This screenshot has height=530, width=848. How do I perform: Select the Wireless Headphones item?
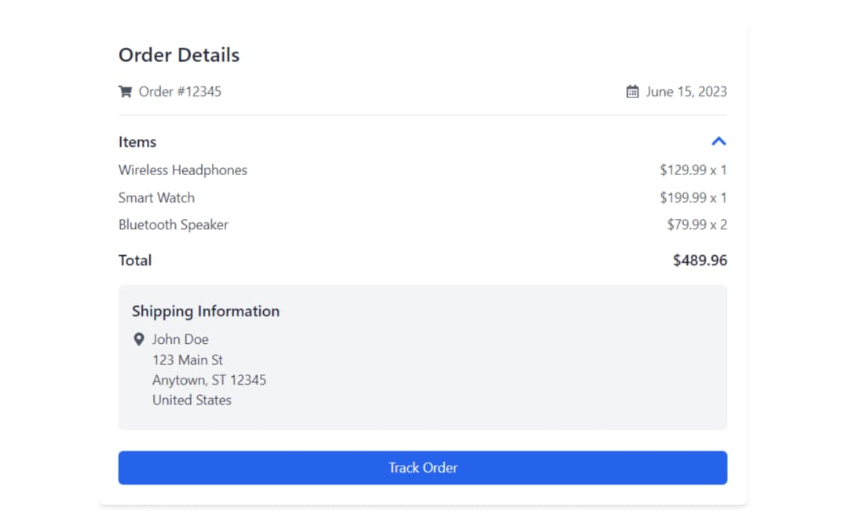(183, 170)
